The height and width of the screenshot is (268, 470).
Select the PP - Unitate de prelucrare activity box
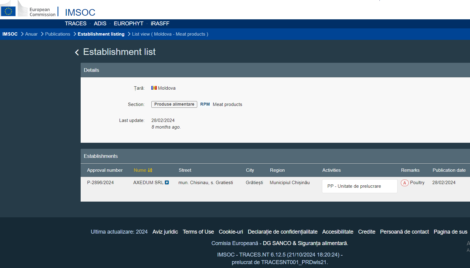(359, 186)
